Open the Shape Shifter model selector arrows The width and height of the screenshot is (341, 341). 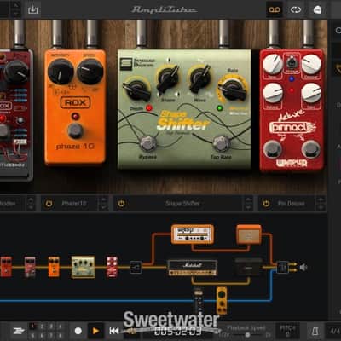(x=248, y=204)
